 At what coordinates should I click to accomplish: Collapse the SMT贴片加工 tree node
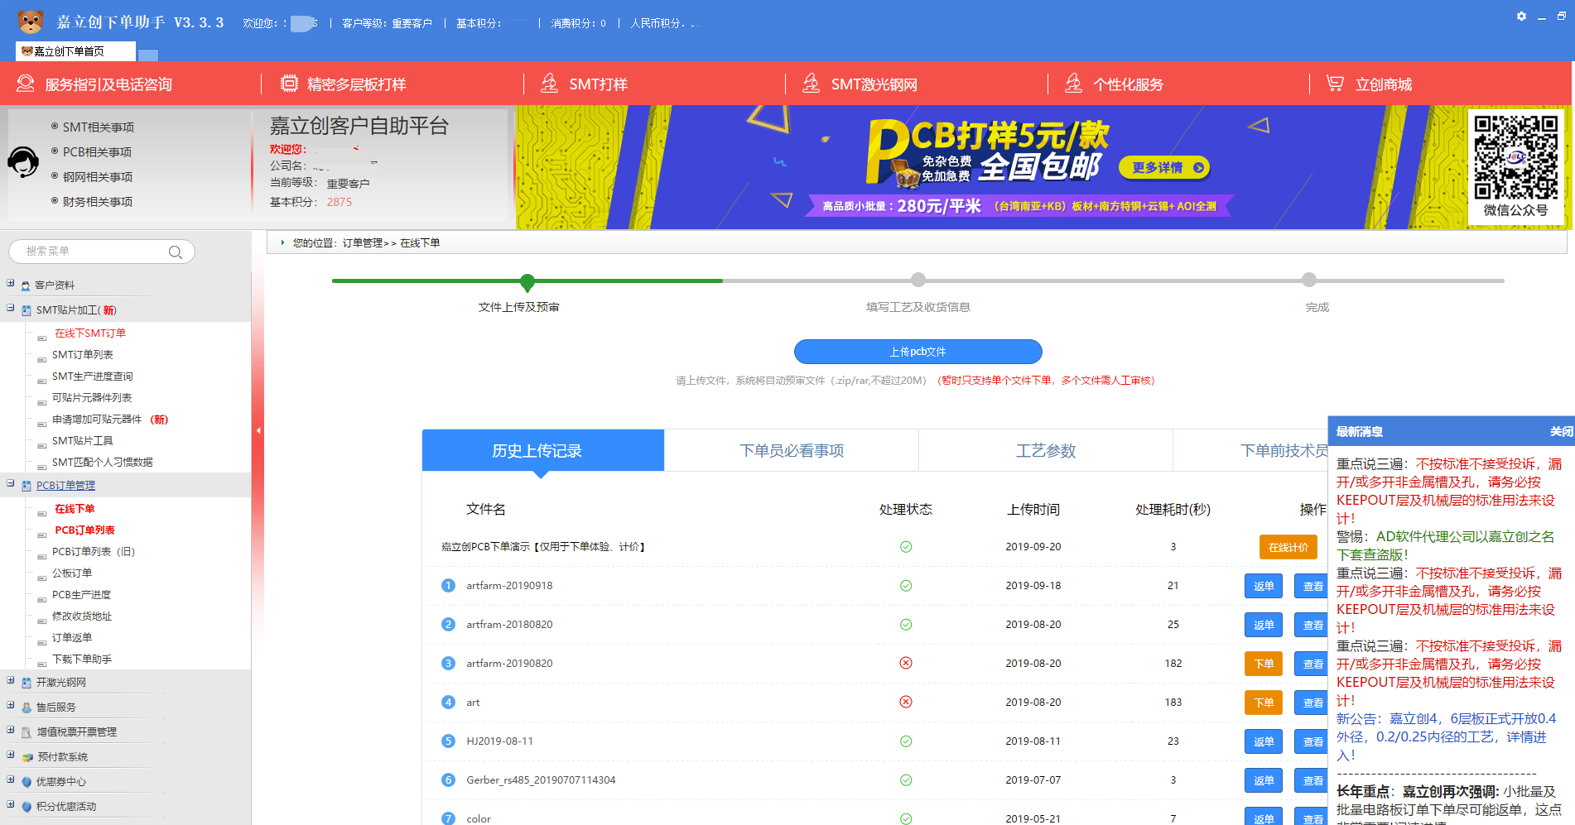click(x=10, y=308)
